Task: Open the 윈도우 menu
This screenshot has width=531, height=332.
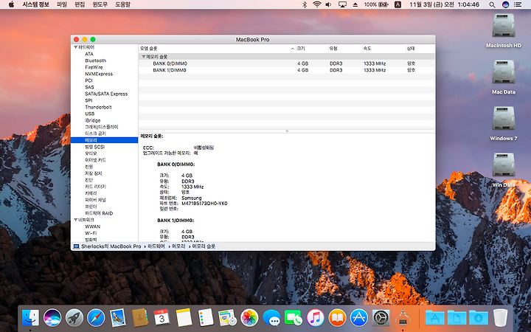Action: (x=100, y=4)
